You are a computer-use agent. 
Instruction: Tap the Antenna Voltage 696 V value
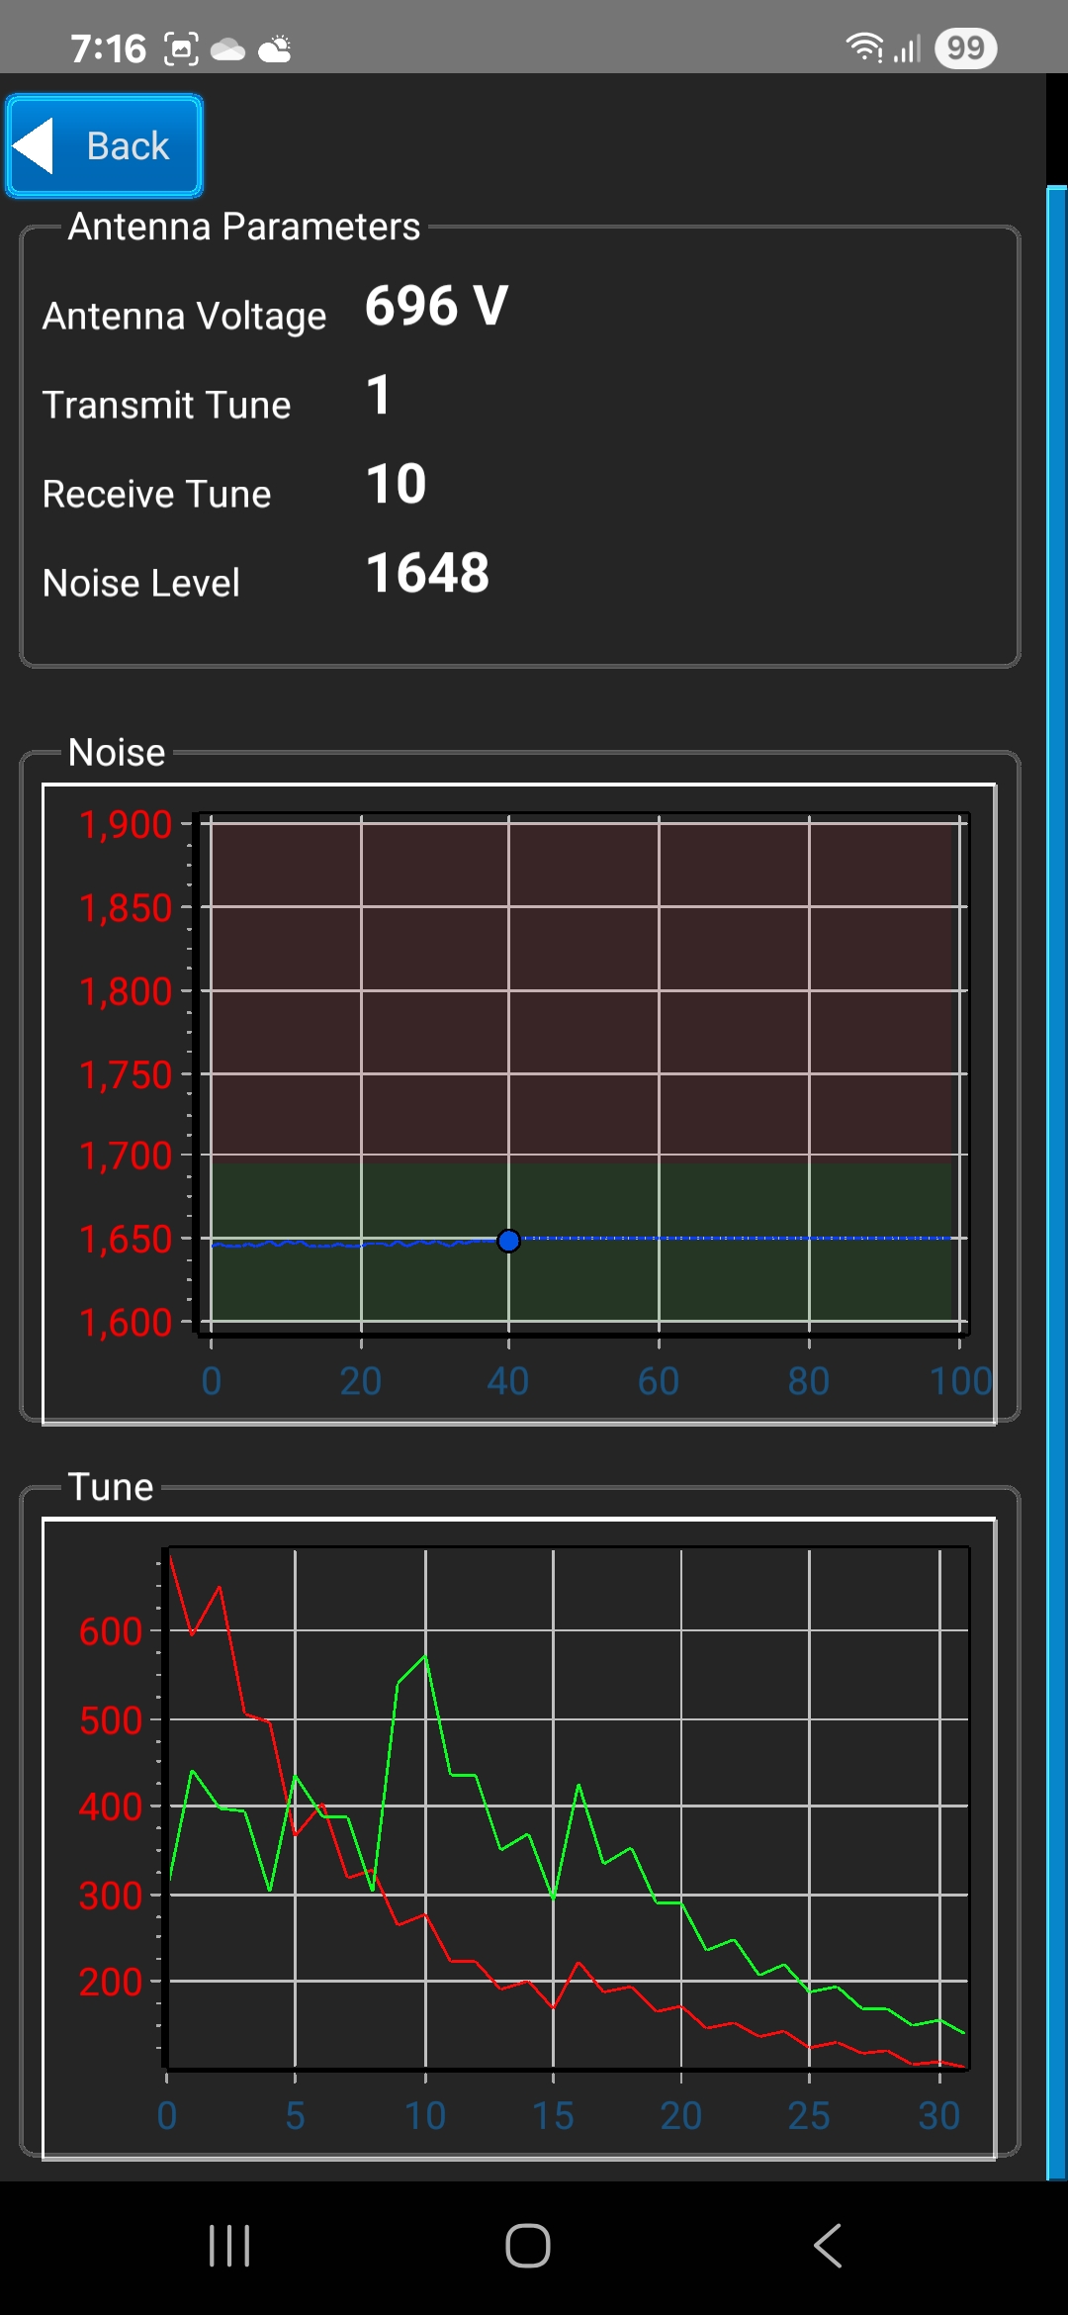pyautogui.click(x=436, y=306)
